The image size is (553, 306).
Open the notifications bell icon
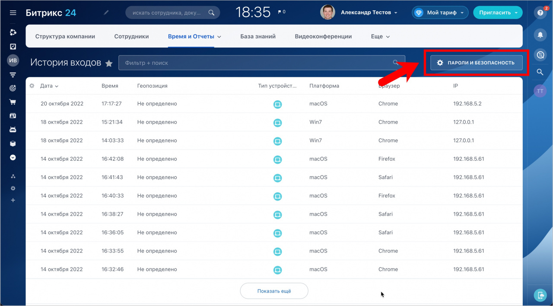(x=540, y=35)
